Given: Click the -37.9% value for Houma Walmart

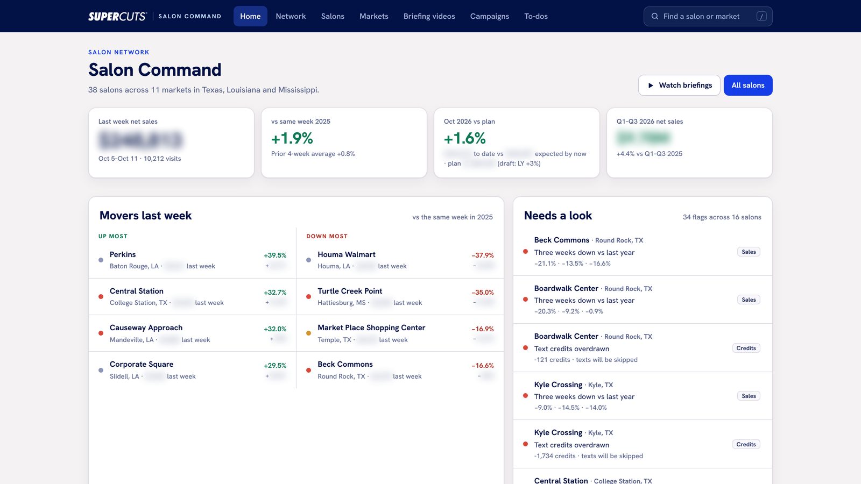Looking at the screenshot, I should (x=483, y=255).
